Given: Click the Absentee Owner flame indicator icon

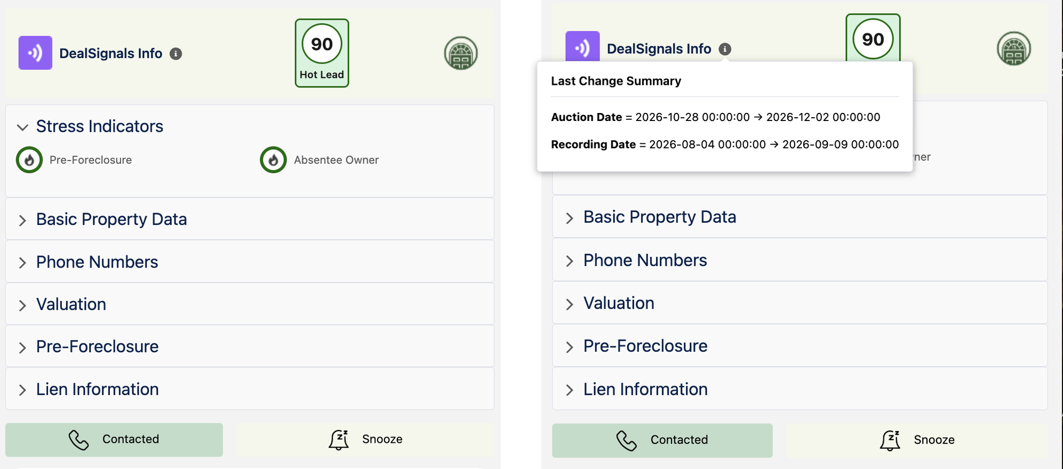Looking at the screenshot, I should [x=273, y=160].
